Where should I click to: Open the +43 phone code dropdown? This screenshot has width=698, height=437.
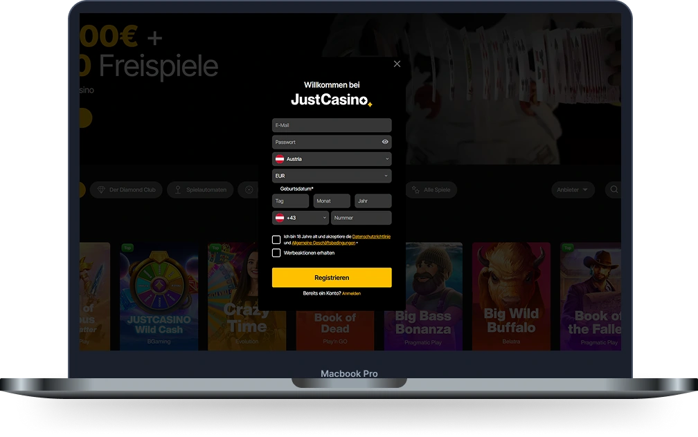coord(300,218)
